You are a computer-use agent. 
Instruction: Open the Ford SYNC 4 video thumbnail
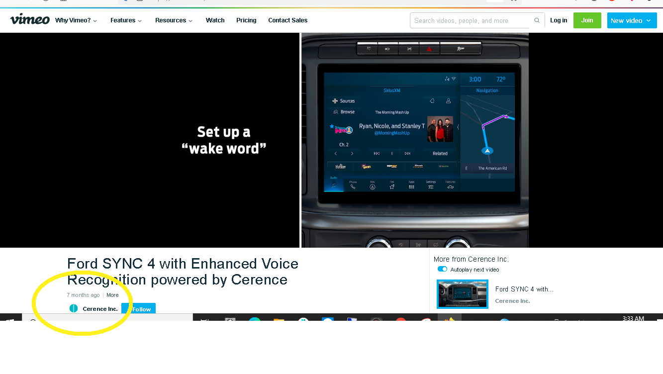point(462,294)
